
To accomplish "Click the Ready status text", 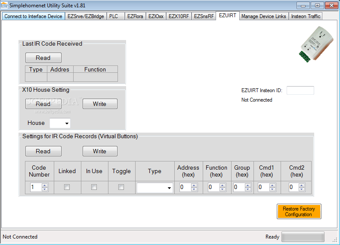I will (272, 237).
